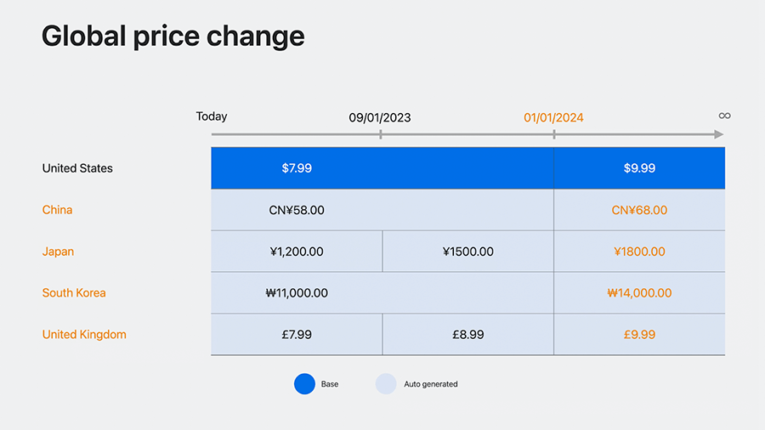Select the ¥1500.00 Japan price cell

point(467,252)
